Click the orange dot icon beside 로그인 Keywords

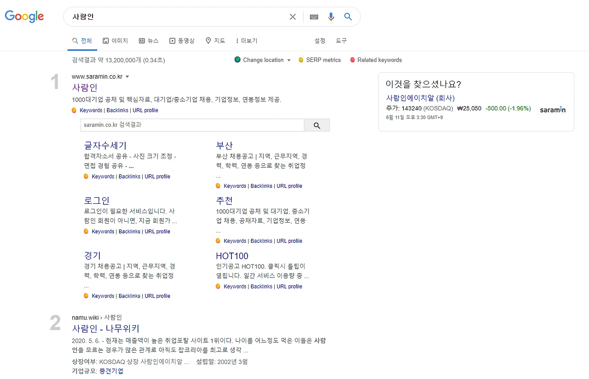pyautogui.click(x=86, y=231)
